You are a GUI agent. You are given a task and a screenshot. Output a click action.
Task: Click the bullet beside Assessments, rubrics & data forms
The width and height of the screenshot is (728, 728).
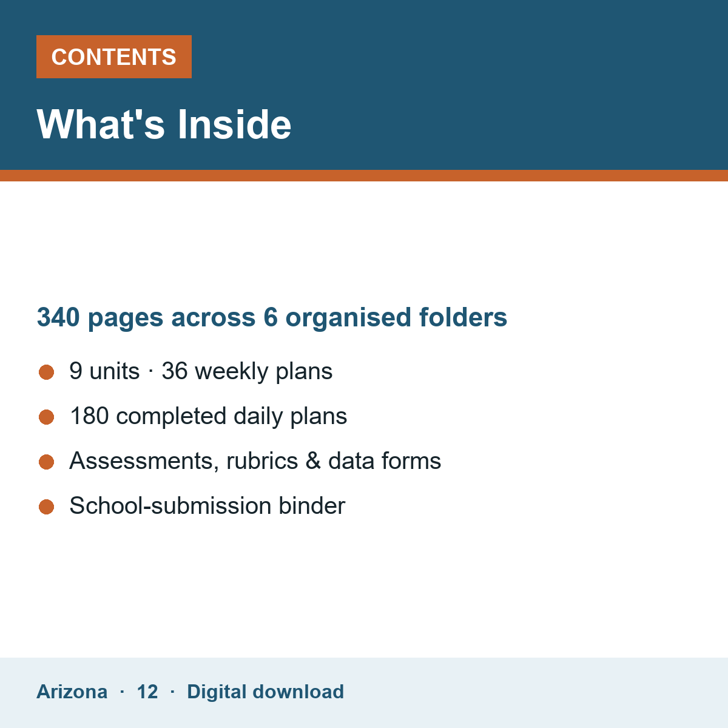(x=47, y=462)
